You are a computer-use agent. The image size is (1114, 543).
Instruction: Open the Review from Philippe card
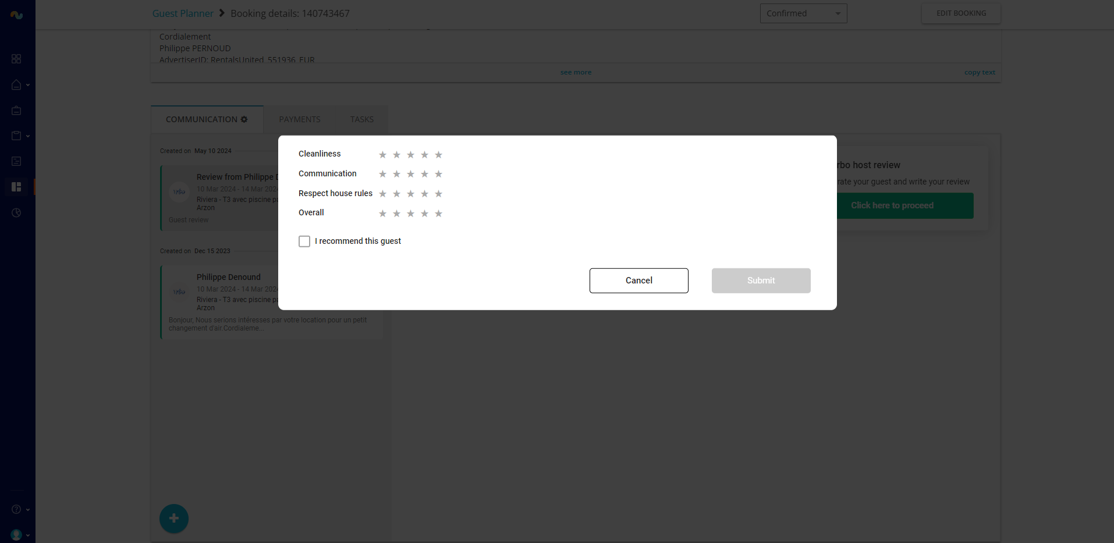coord(220,198)
